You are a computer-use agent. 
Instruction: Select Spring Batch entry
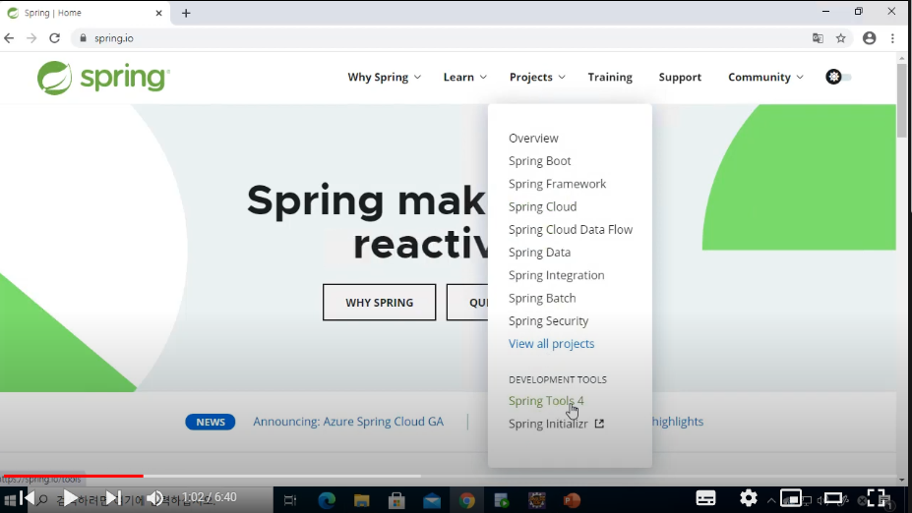pos(542,298)
